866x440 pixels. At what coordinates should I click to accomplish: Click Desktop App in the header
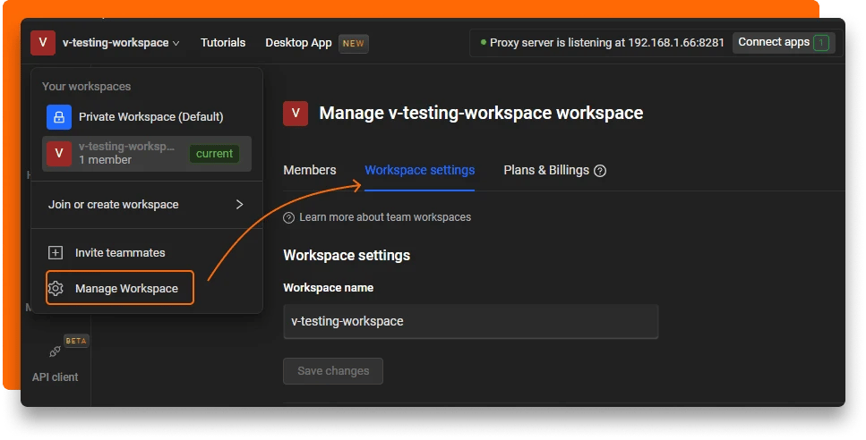[x=298, y=43]
